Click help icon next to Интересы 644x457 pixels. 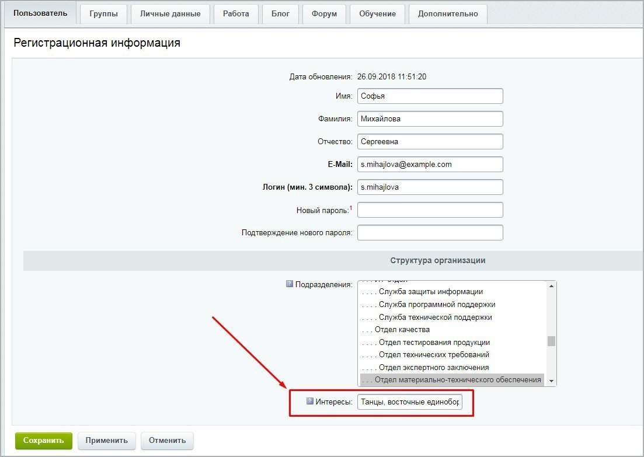click(x=310, y=402)
